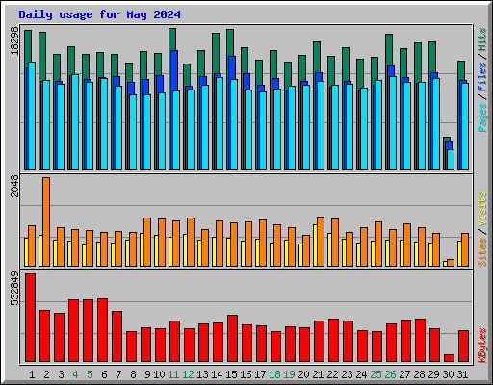This screenshot has width=493, height=385.
Task: Click the 2048 visits axis value
Action: coord(14,186)
